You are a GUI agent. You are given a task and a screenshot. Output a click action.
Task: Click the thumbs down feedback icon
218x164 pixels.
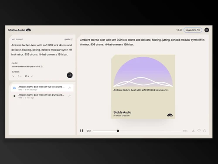(x=199, y=131)
